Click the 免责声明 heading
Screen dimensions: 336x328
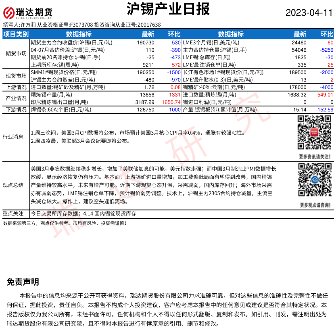coord(23,282)
